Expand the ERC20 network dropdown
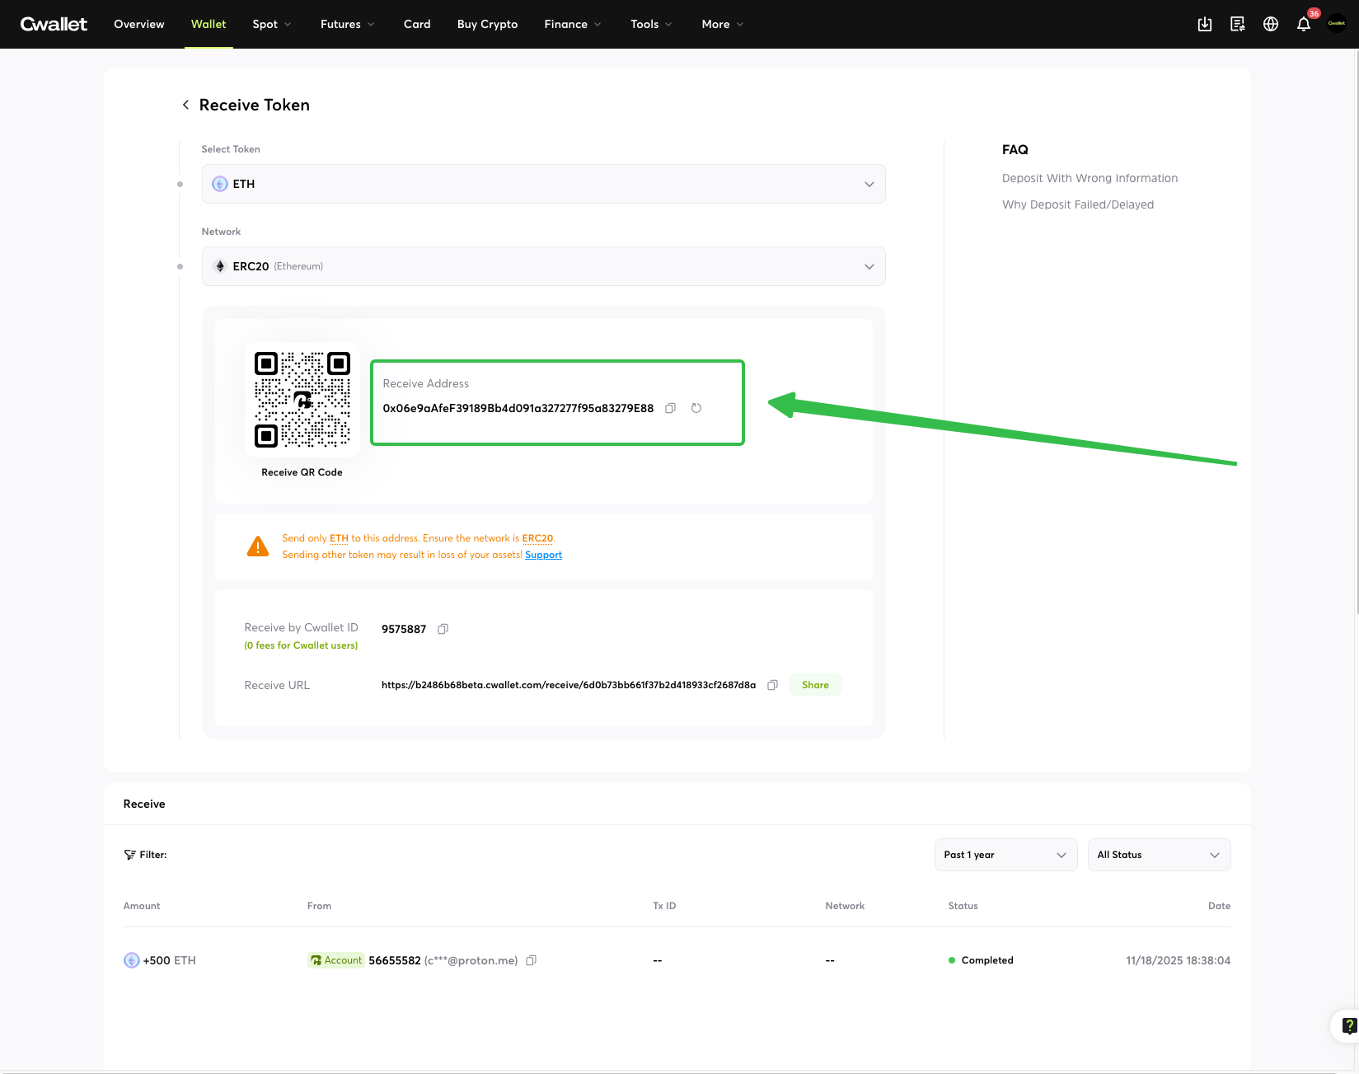Screen dimensions: 1359x1074 coord(543,266)
